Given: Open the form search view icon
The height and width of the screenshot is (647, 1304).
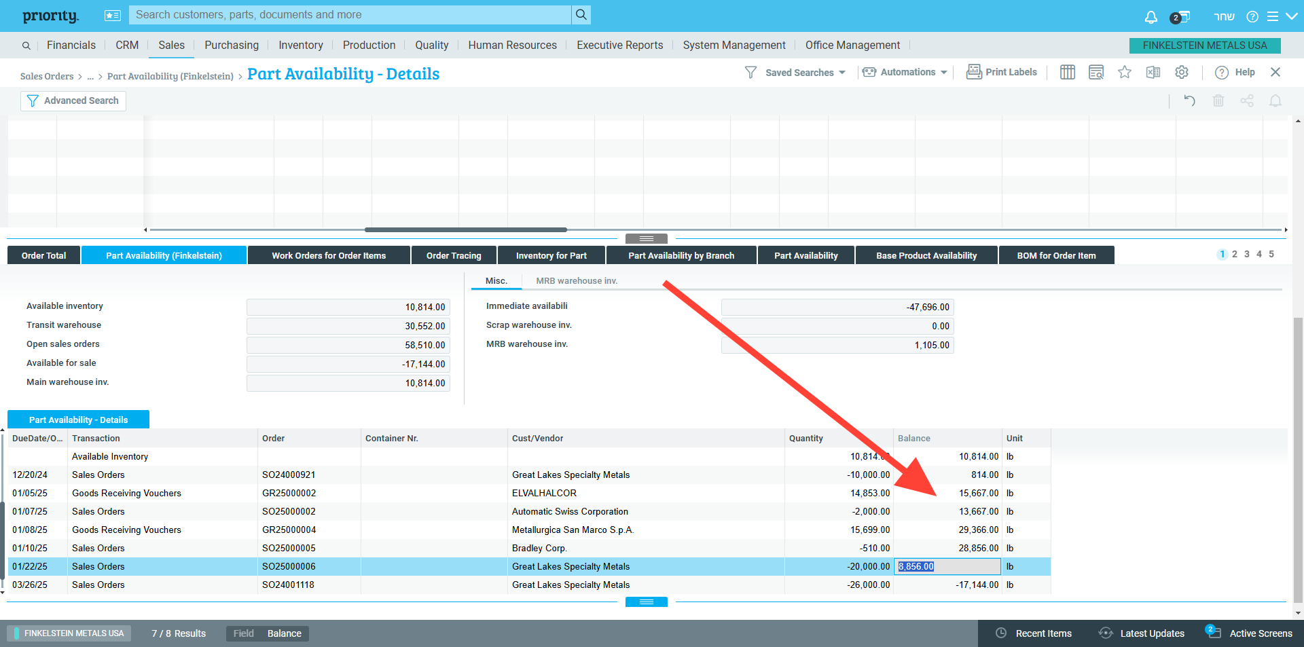Looking at the screenshot, I should [x=1096, y=72].
